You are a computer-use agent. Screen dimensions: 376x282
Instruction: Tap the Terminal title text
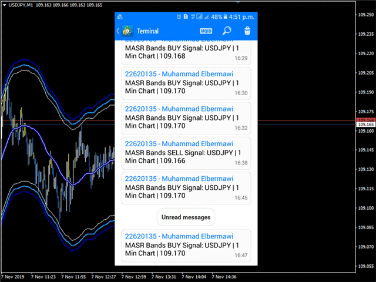click(x=147, y=31)
